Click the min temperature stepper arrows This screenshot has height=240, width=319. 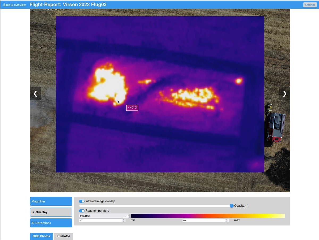click(123, 221)
